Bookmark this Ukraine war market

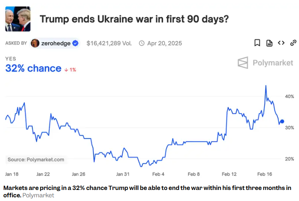(257, 43)
